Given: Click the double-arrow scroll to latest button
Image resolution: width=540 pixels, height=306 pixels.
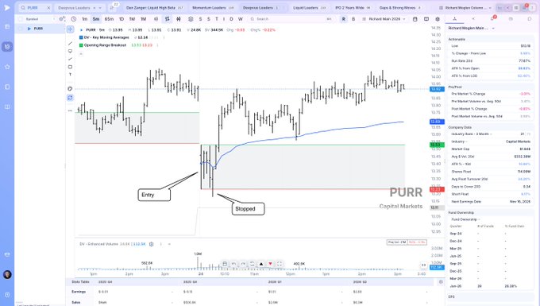Looking at the screenshot, I should pyautogui.click(x=423, y=265).
